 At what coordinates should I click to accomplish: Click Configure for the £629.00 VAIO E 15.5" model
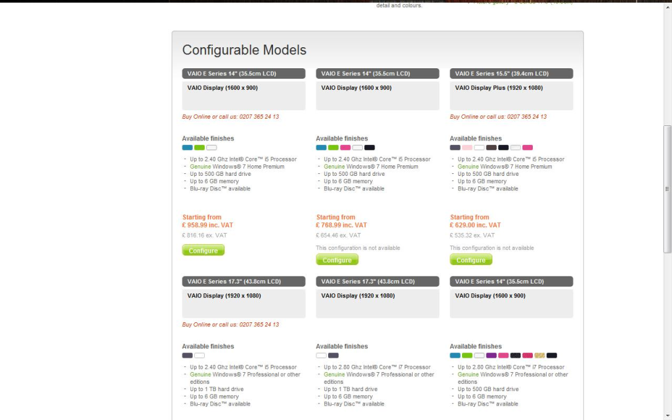click(x=471, y=260)
